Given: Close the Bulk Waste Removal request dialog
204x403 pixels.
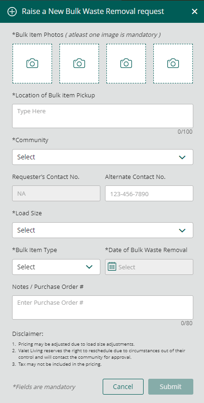Looking at the screenshot, I should click(195, 11).
